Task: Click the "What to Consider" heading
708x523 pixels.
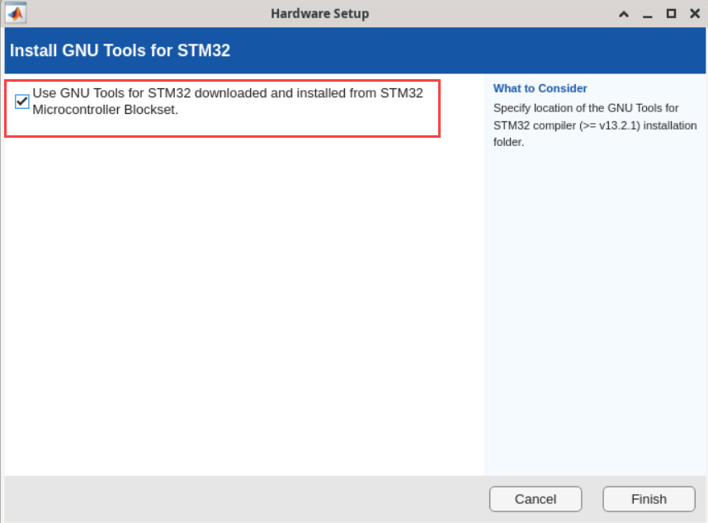Action: (x=540, y=88)
